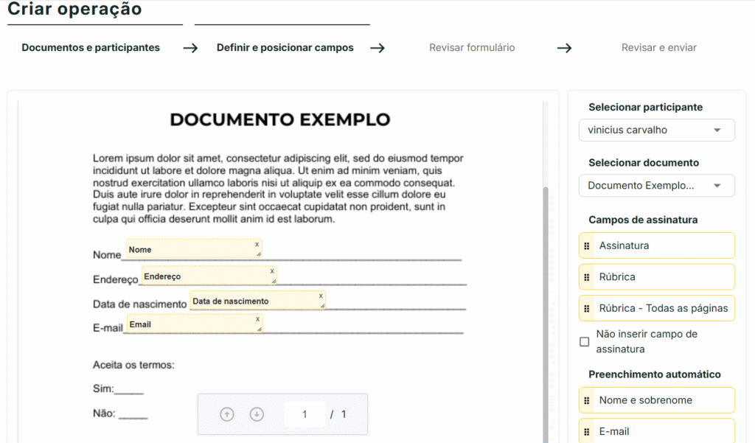
Task: Check Não inserir campo de assinatura
Action: click(585, 342)
